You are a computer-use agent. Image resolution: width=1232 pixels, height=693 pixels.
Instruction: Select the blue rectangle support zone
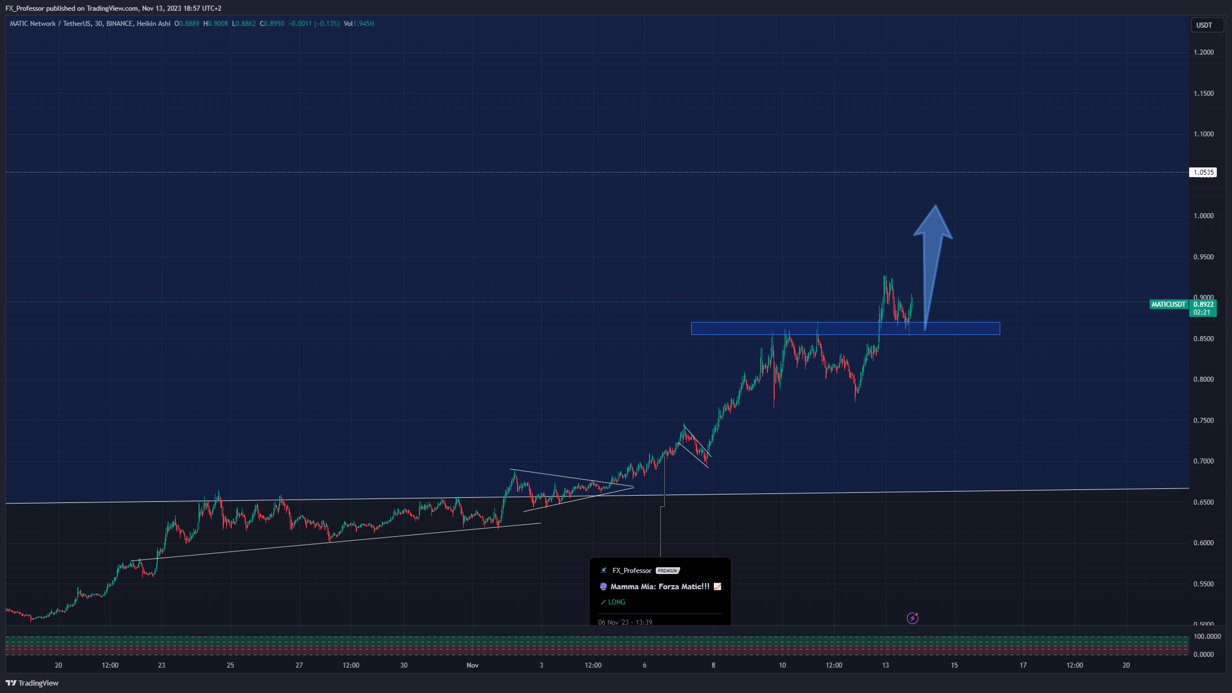(x=845, y=328)
